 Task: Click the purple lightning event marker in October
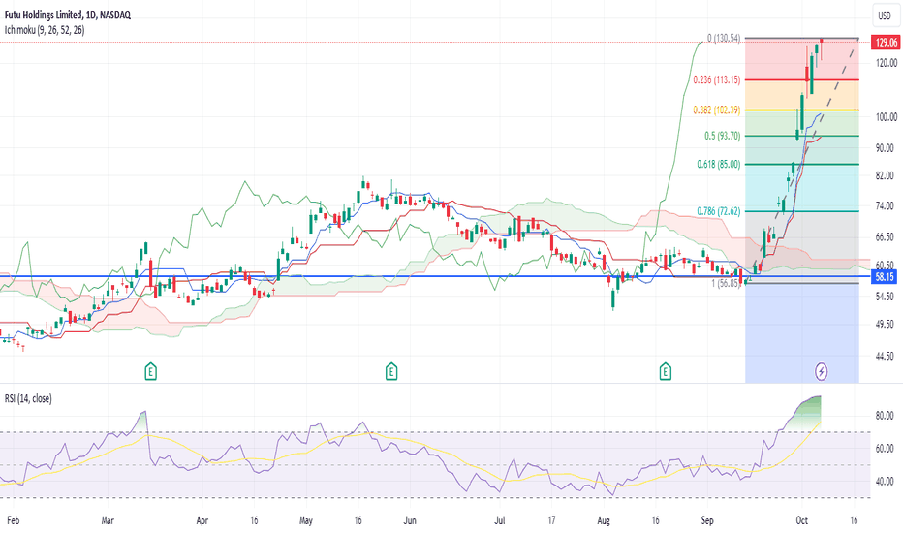tap(822, 372)
